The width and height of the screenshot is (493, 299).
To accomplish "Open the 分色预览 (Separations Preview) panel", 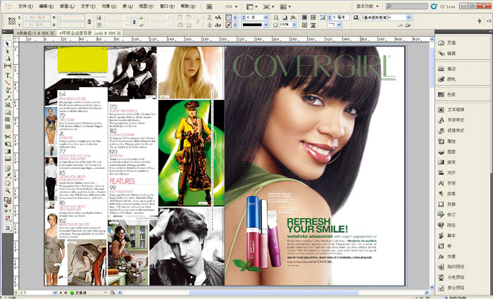I will coord(451,277).
